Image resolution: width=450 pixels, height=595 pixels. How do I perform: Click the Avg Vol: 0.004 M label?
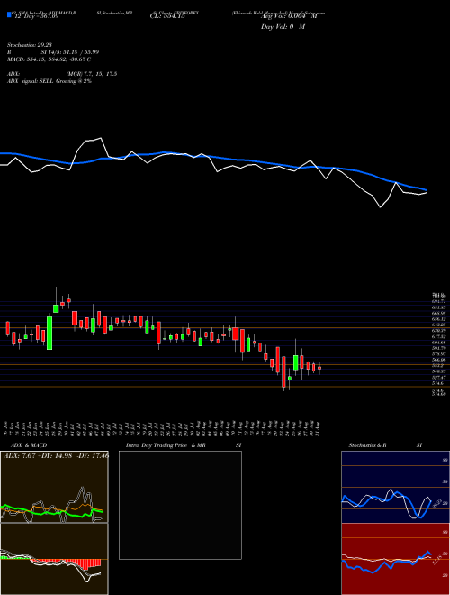click(289, 16)
